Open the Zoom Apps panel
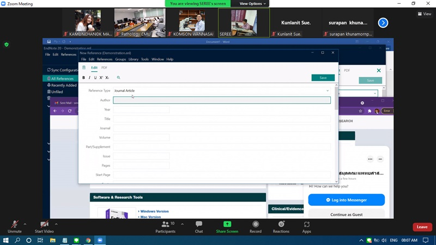 (x=307, y=224)
